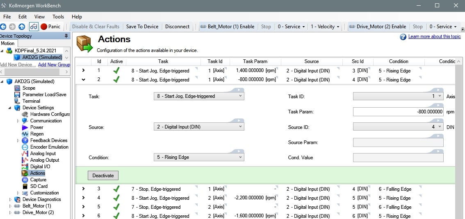The height and width of the screenshot is (219, 465).
Task: Open the Regen settings item
Action: (37, 134)
